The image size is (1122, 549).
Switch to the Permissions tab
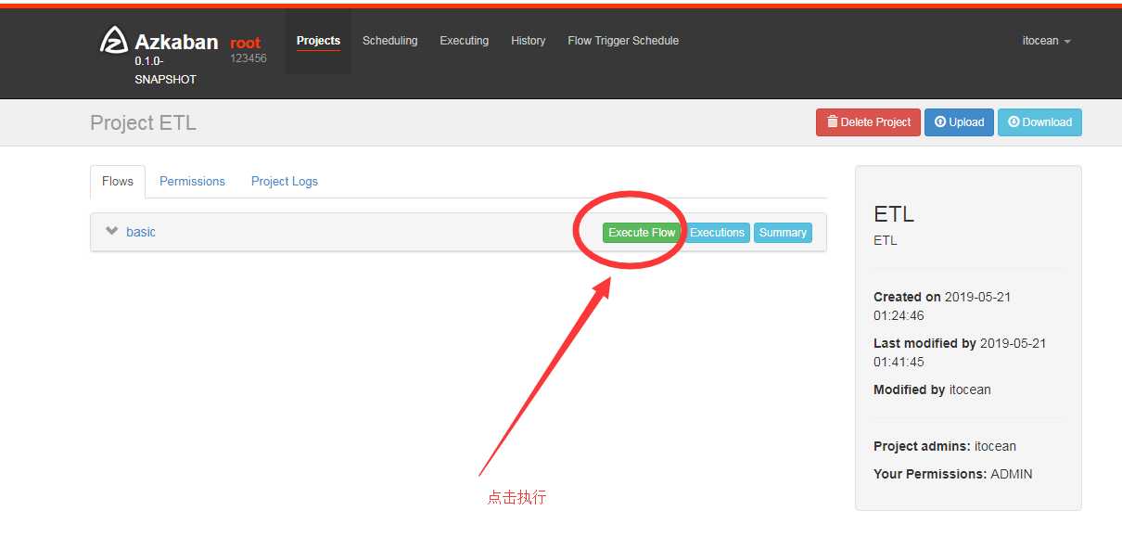pyautogui.click(x=192, y=182)
